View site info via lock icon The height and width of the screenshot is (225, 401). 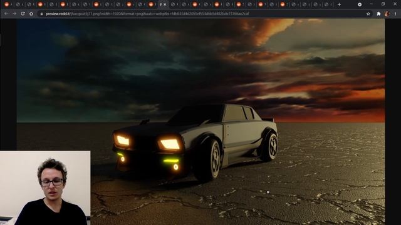[x=41, y=14]
